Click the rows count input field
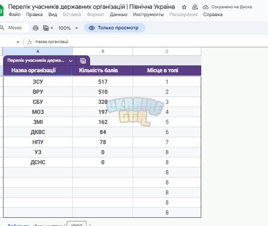 click(x=76, y=224)
